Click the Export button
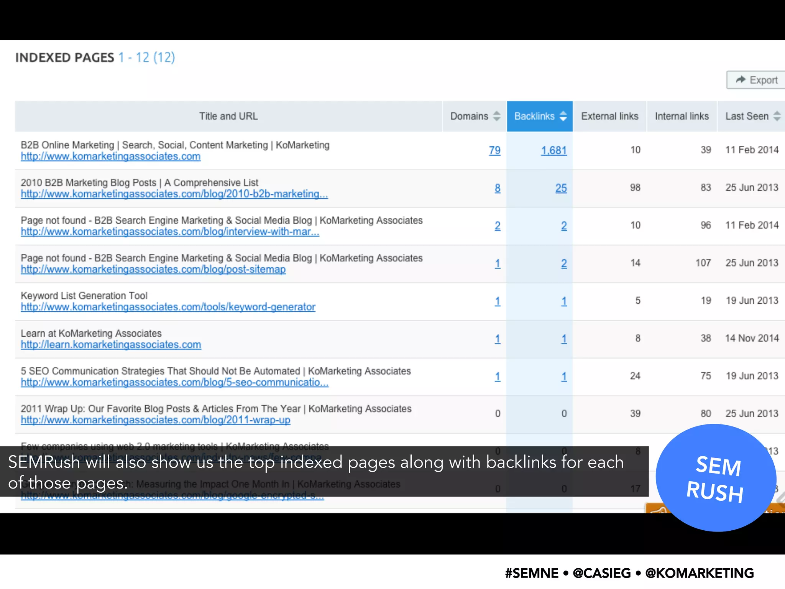The height and width of the screenshot is (589, 785). pos(756,80)
